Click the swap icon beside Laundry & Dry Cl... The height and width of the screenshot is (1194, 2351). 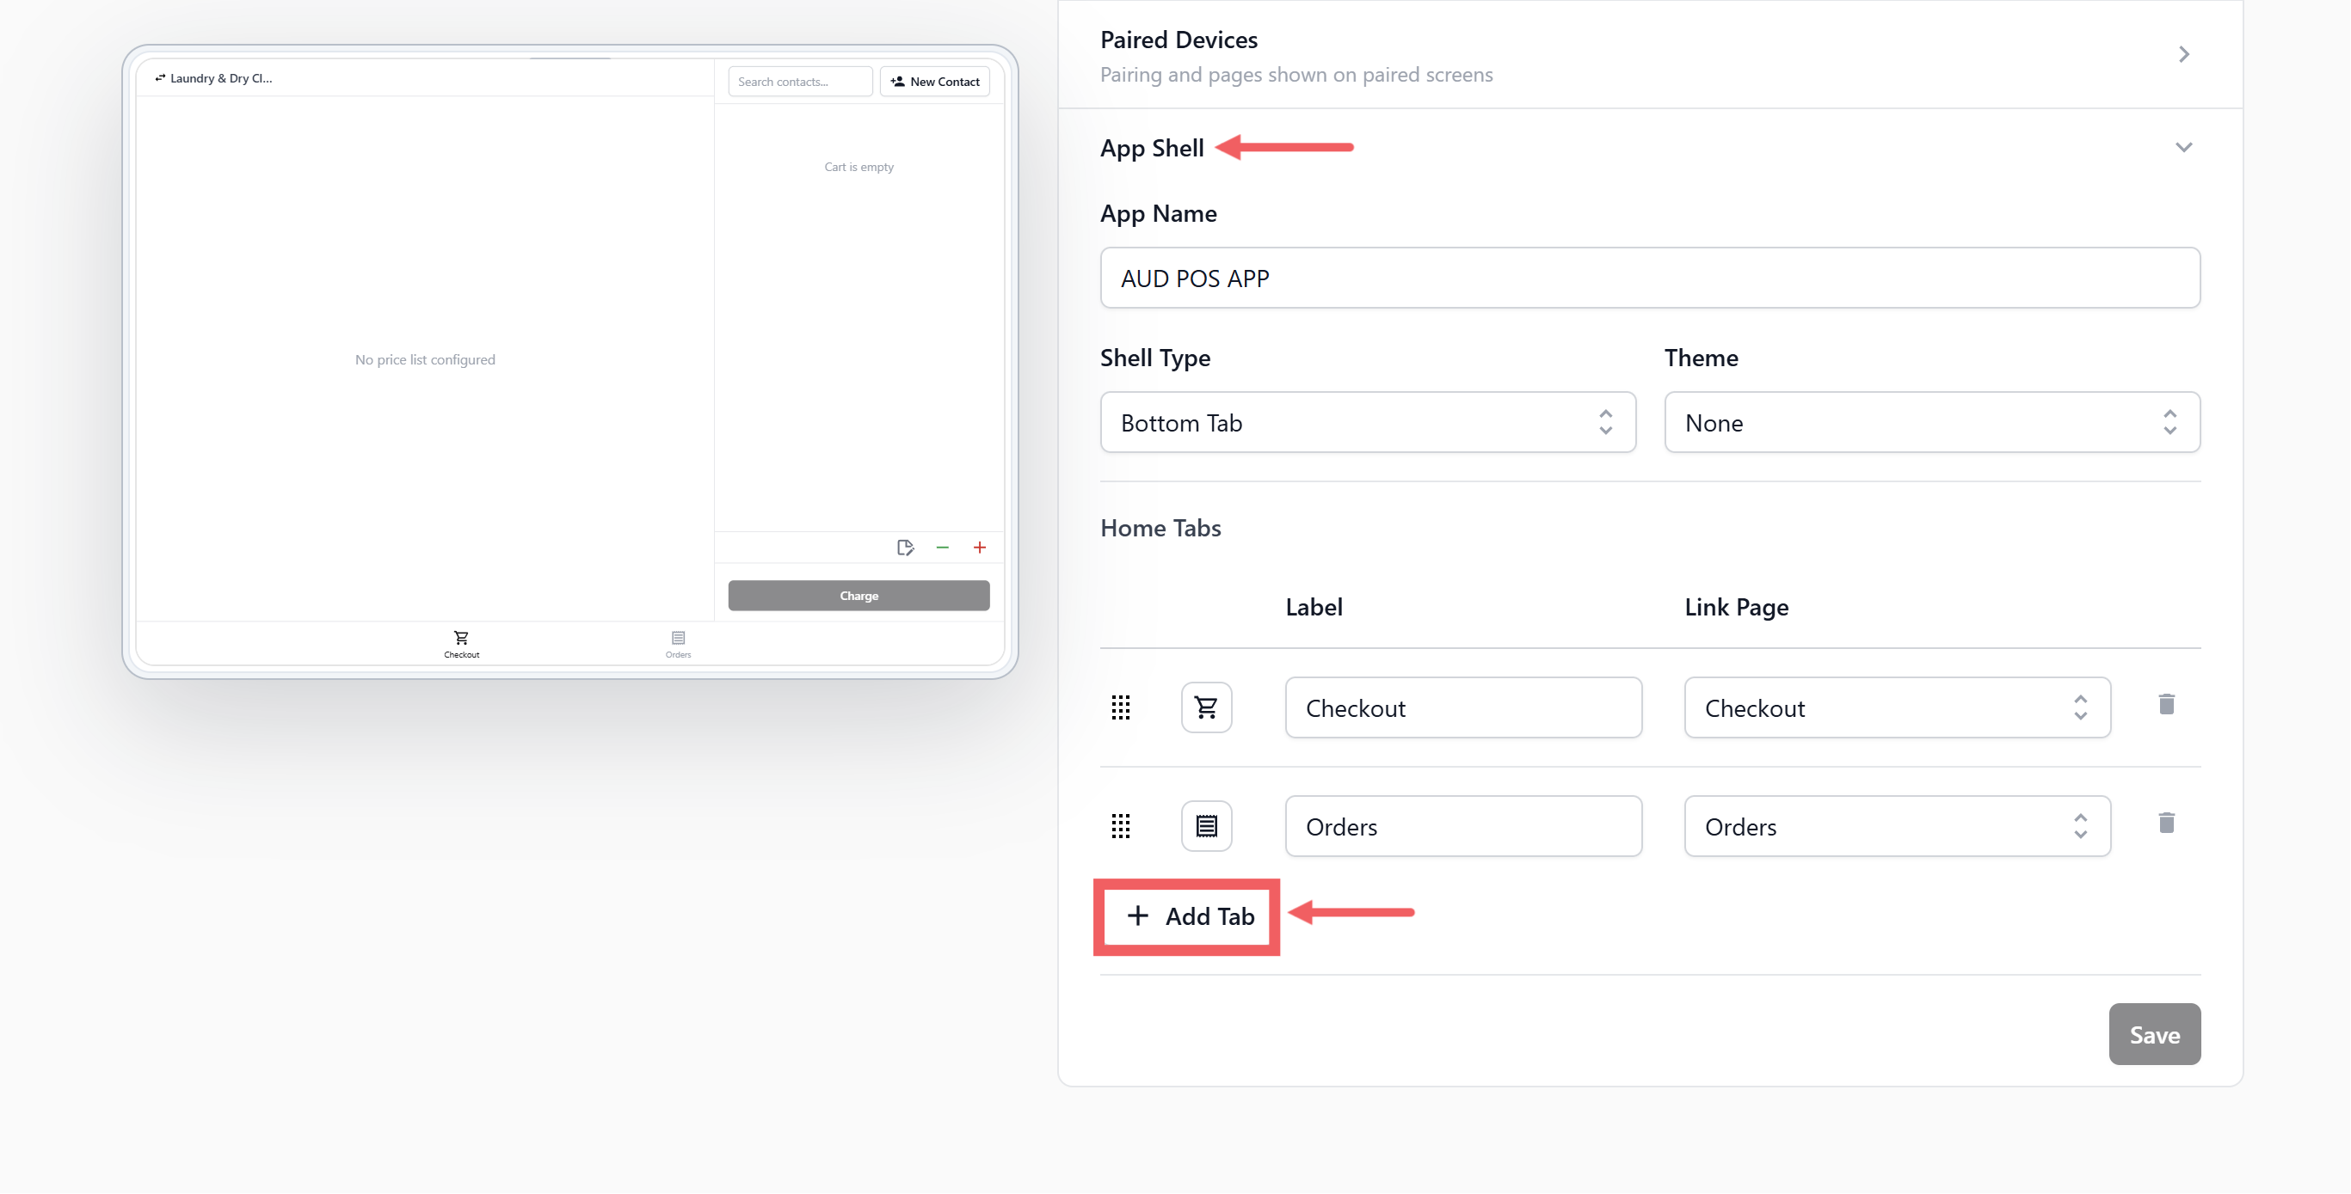(161, 77)
